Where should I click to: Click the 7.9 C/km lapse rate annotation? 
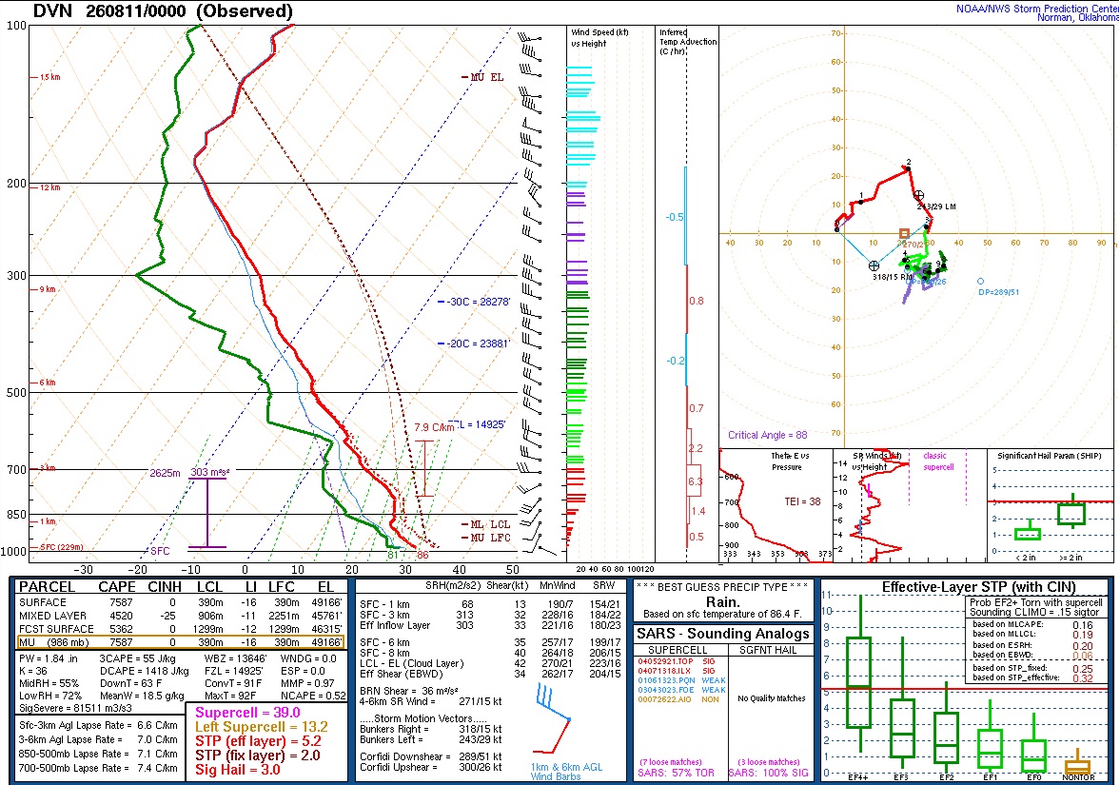[434, 427]
